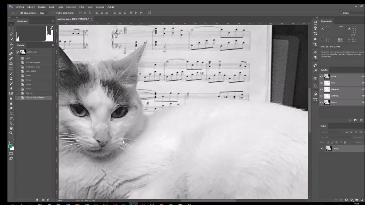Screen dimensions: 365x205
Task: Select the Eraser tool
Action: coord(11,88)
